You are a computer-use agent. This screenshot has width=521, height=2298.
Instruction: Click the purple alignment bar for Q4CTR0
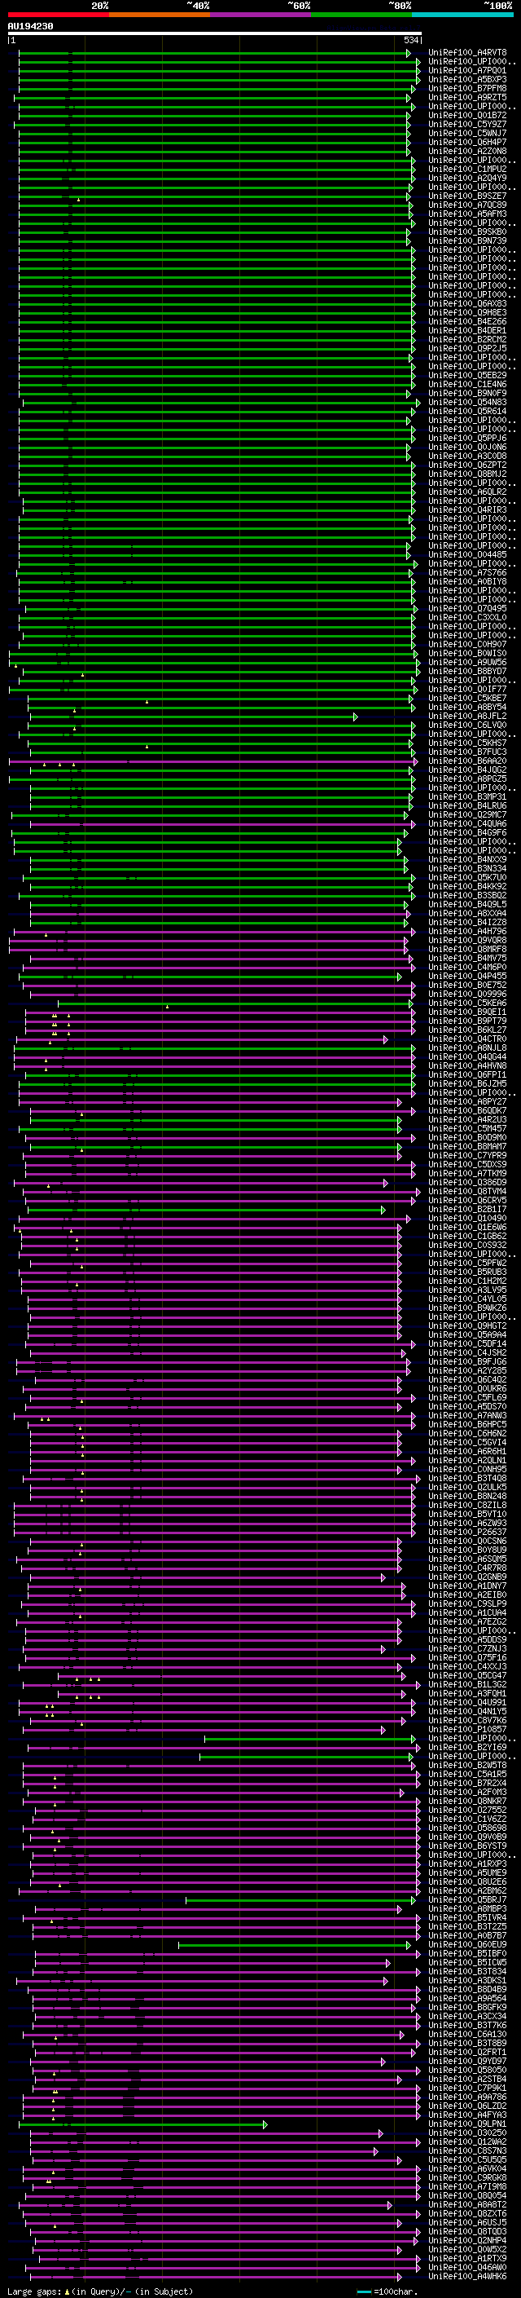(202, 1039)
